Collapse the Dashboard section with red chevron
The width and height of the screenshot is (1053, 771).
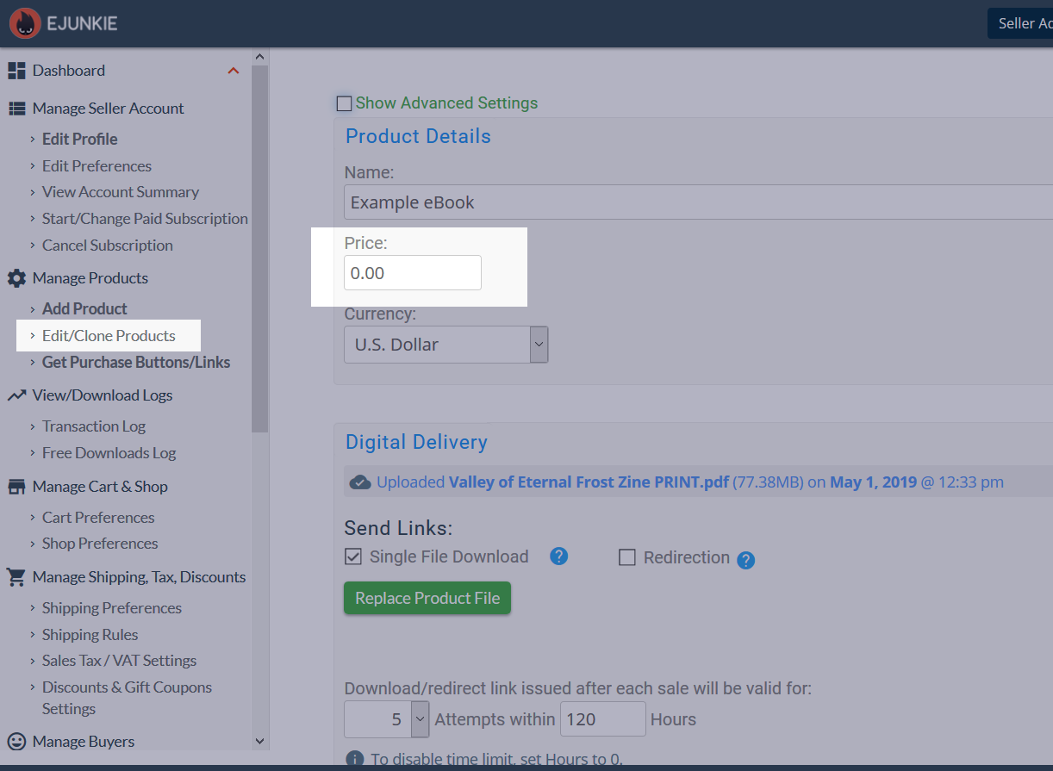click(234, 71)
